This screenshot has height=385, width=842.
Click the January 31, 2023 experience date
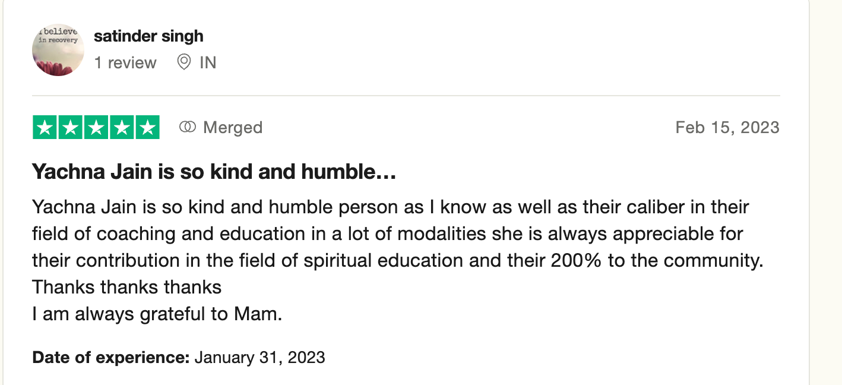point(259,357)
